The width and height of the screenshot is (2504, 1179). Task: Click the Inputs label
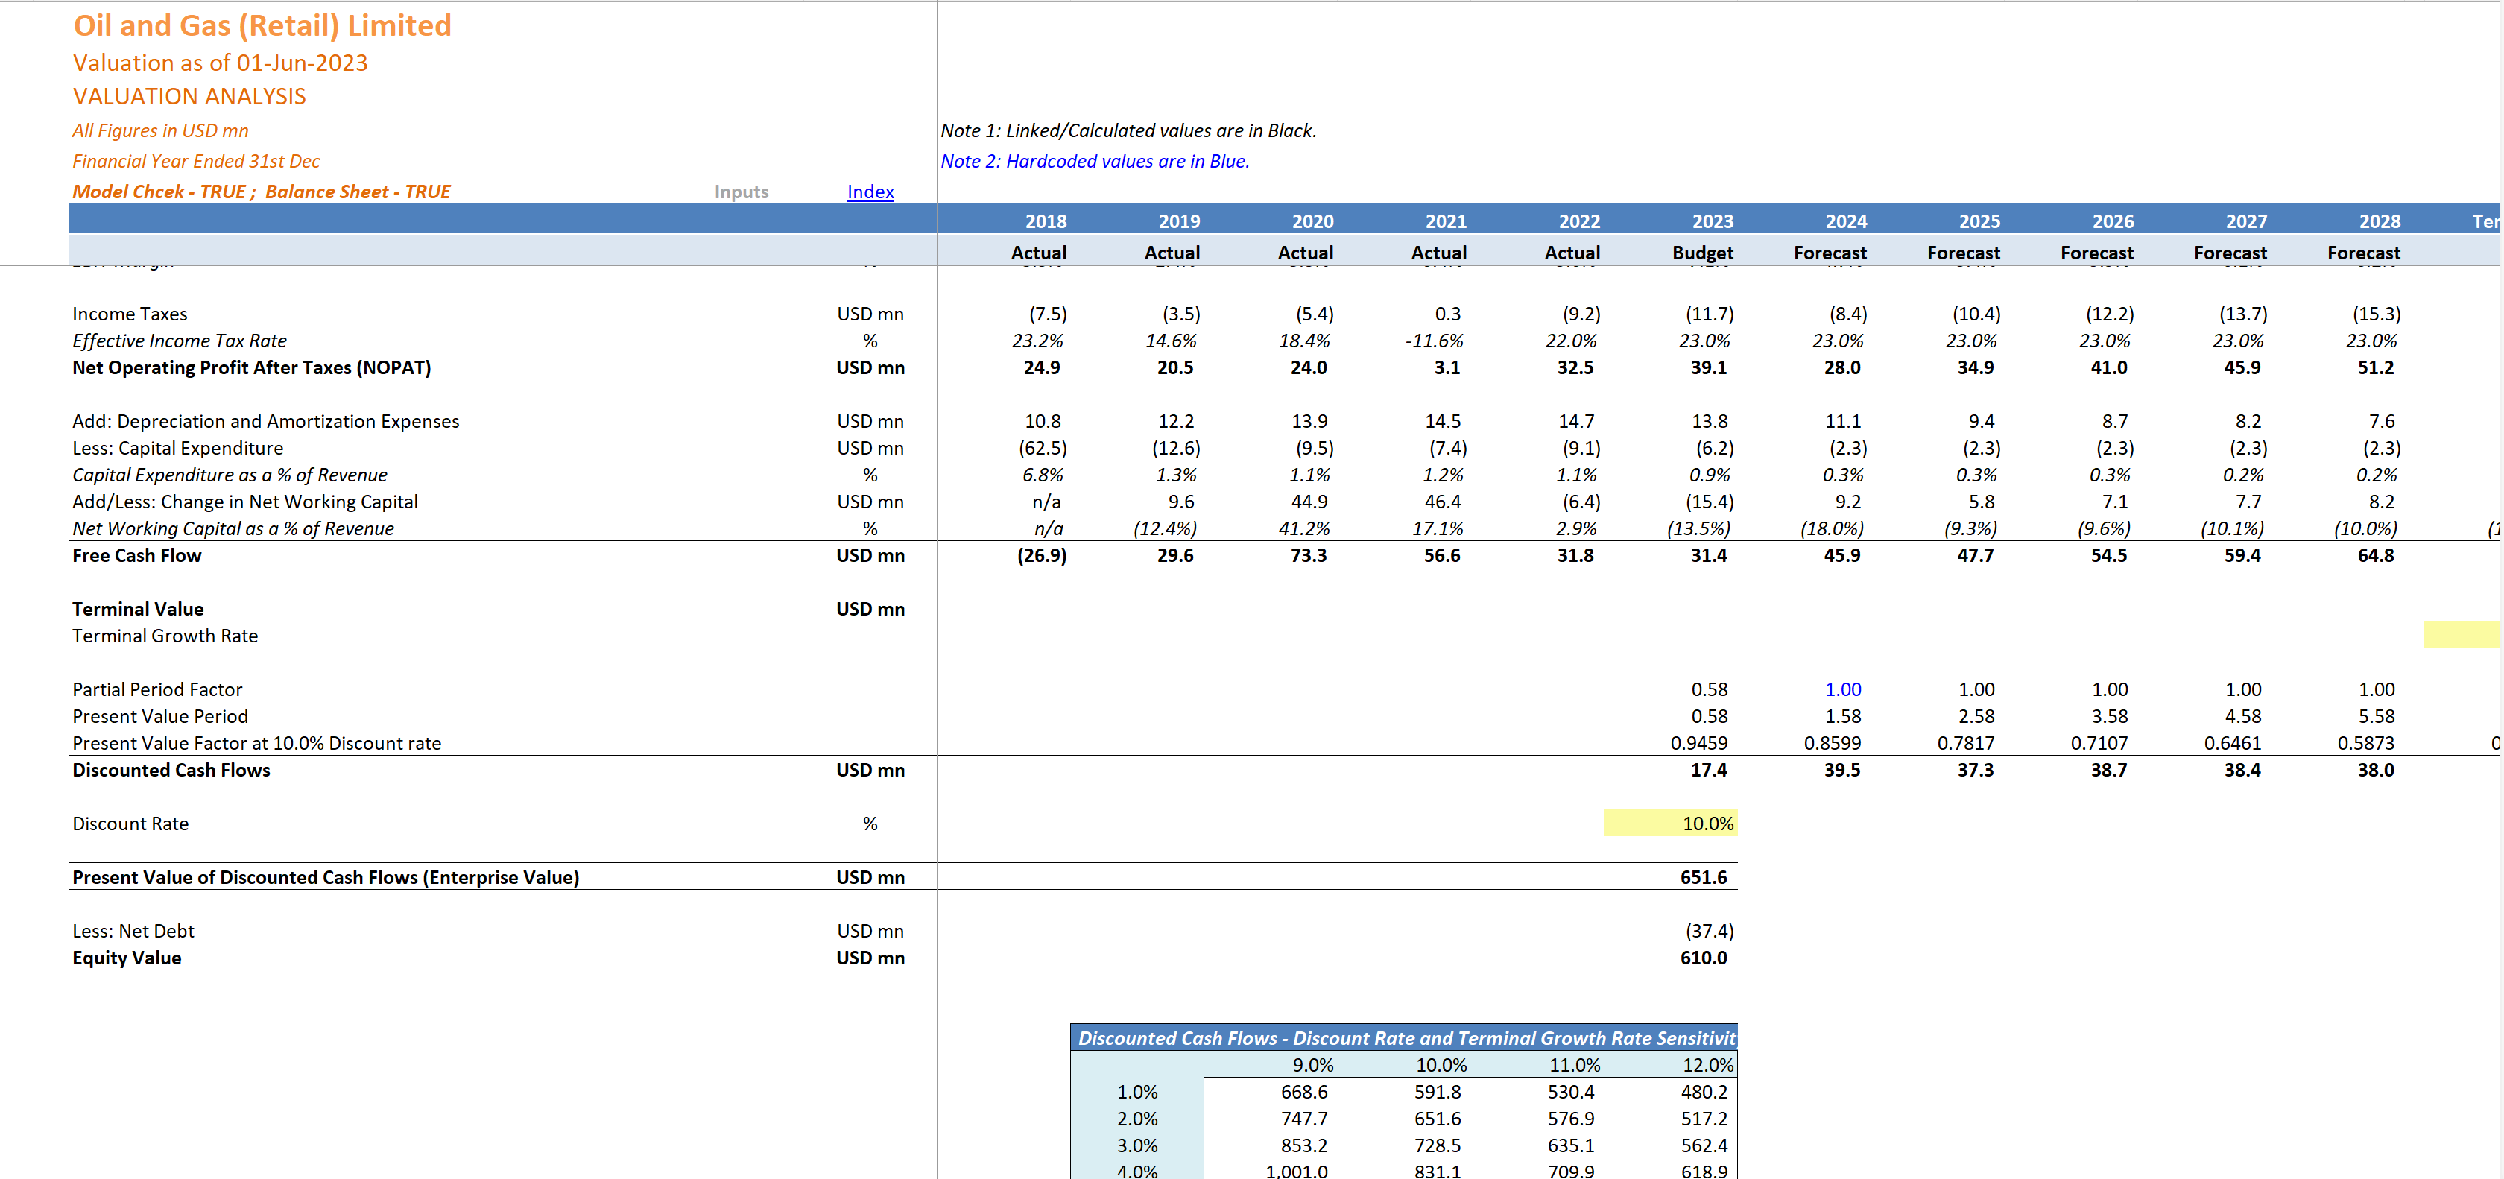(x=741, y=192)
